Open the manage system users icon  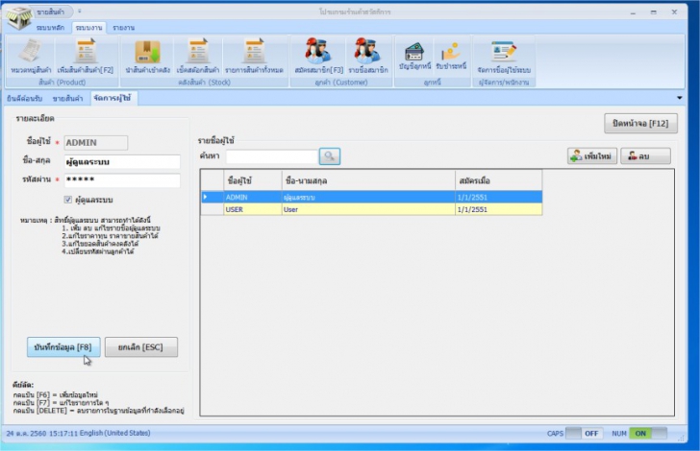[x=504, y=57]
